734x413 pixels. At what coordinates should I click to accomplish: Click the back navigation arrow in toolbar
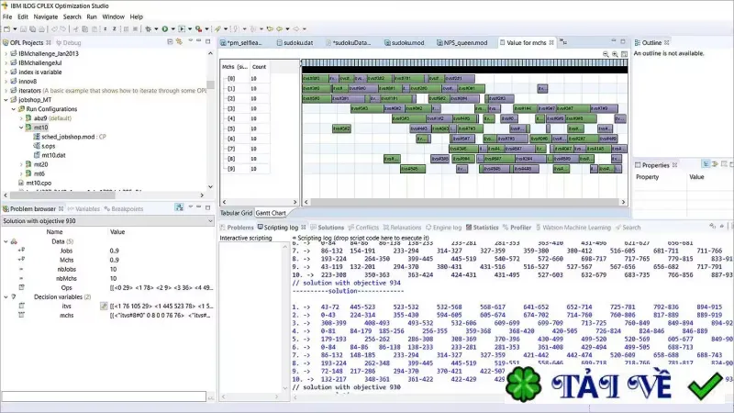coord(280,29)
